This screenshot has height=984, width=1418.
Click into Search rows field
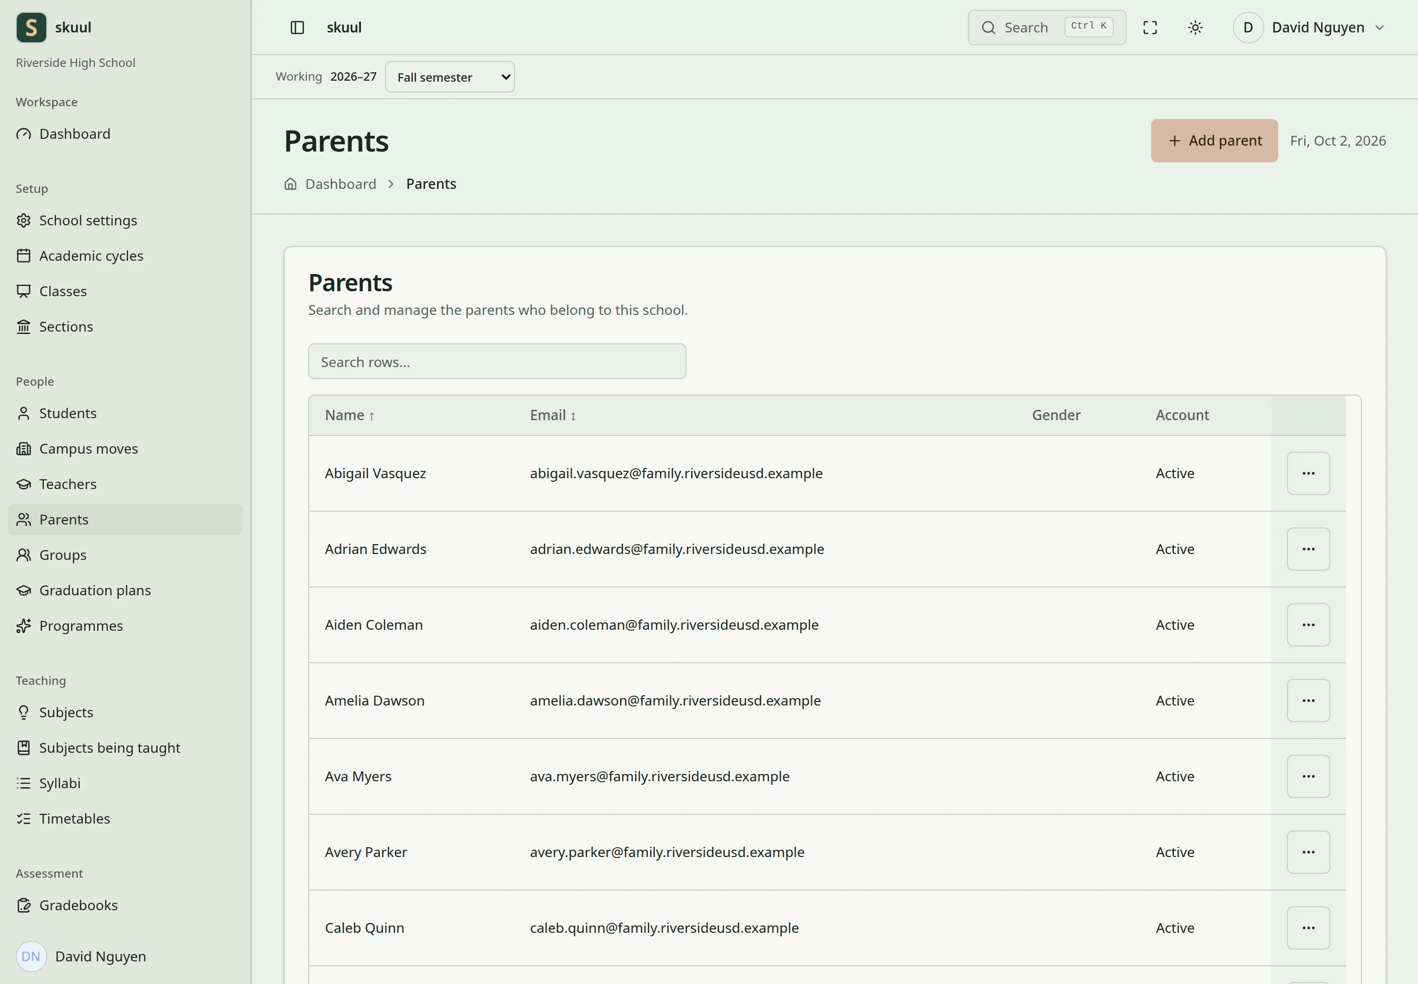coord(497,362)
